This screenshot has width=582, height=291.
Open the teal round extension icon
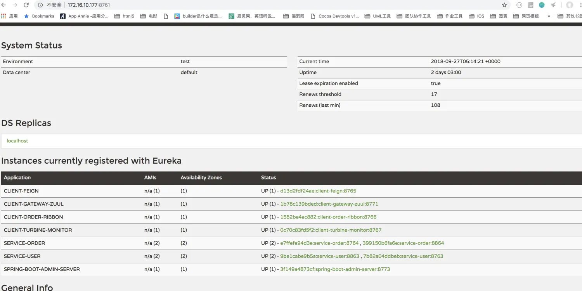[x=542, y=5]
